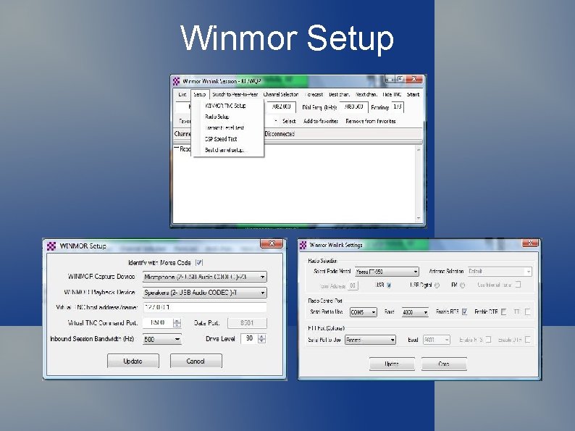Select the FM radio button
This screenshot has width=575, height=431.
[463, 285]
